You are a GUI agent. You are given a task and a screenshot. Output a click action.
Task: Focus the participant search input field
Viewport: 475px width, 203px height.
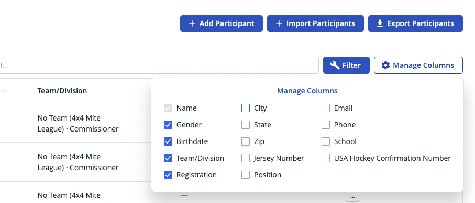pos(159,65)
